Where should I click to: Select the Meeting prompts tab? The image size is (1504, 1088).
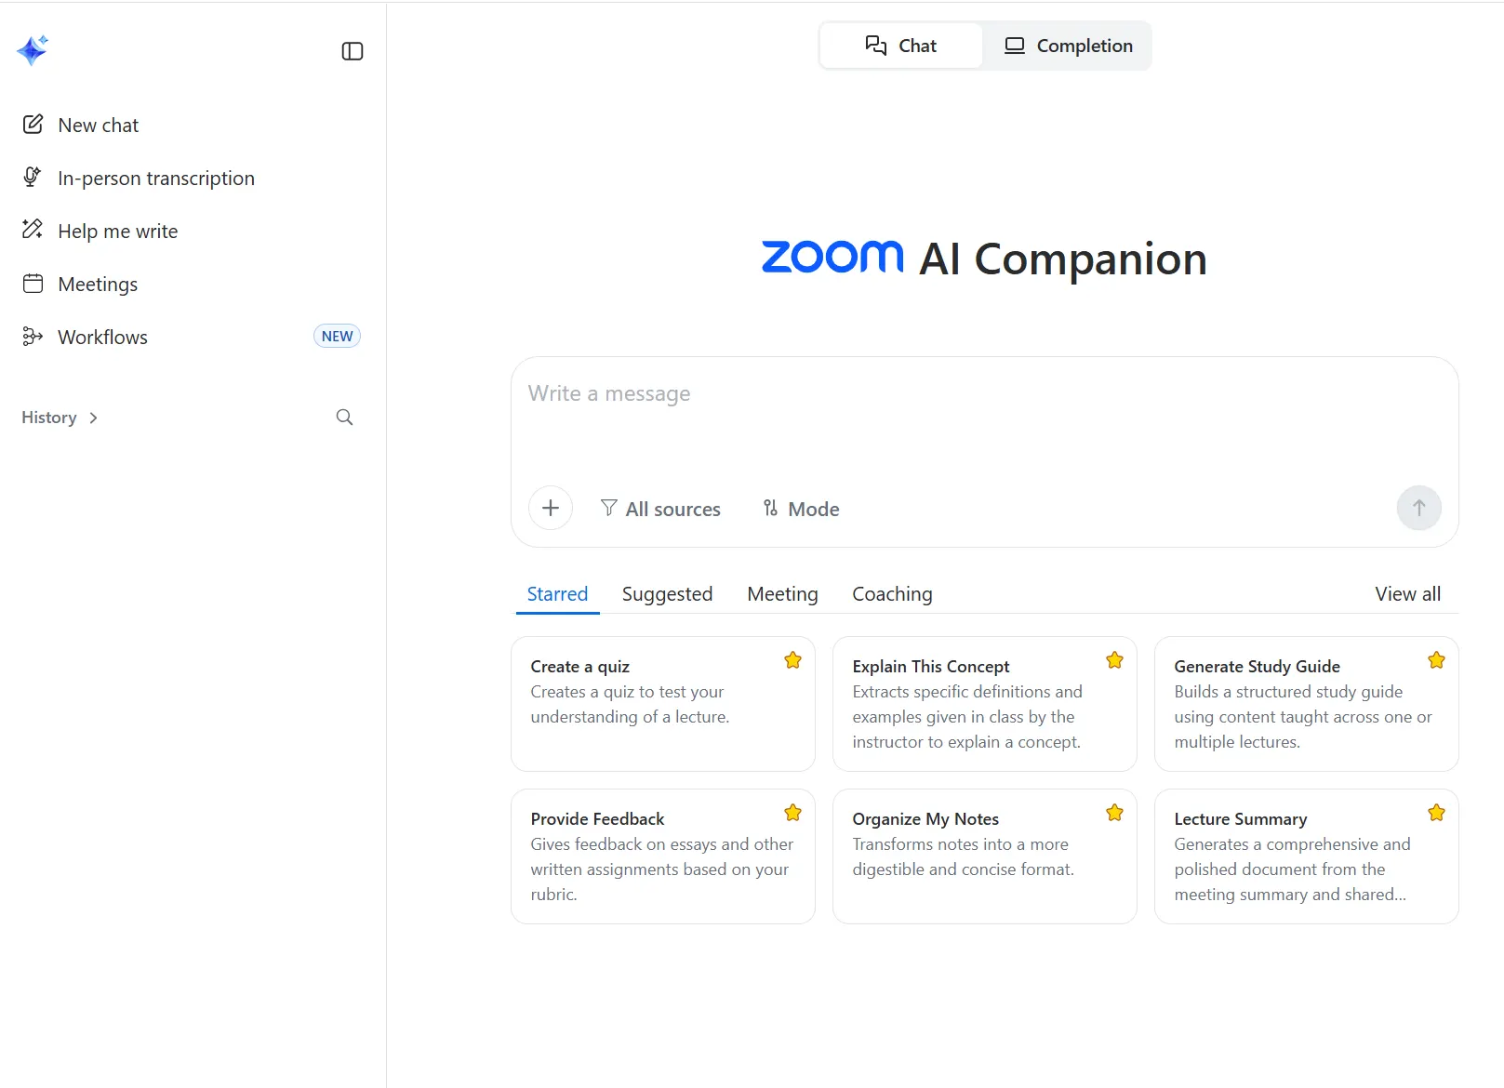(x=782, y=594)
